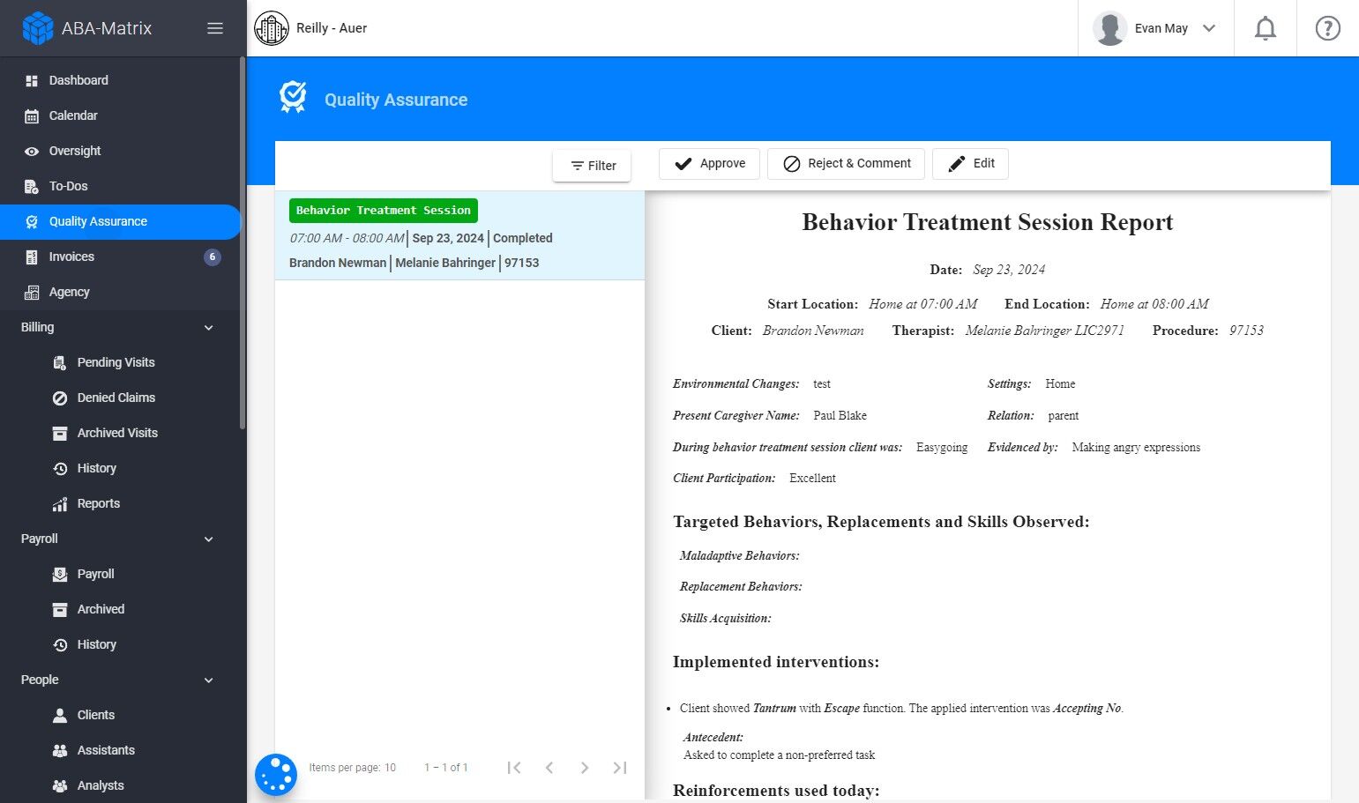Click the Reports chart icon
The image size is (1359, 803).
pos(60,504)
